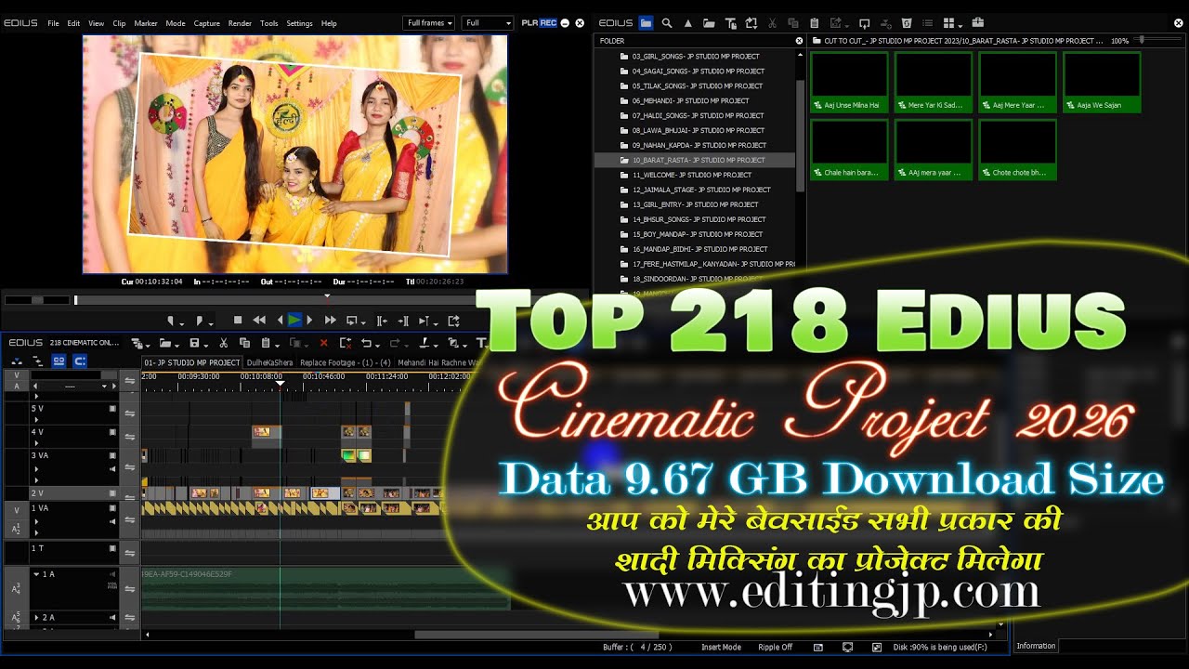
Task: Open the Full frames dropdown
Action: [x=429, y=23]
